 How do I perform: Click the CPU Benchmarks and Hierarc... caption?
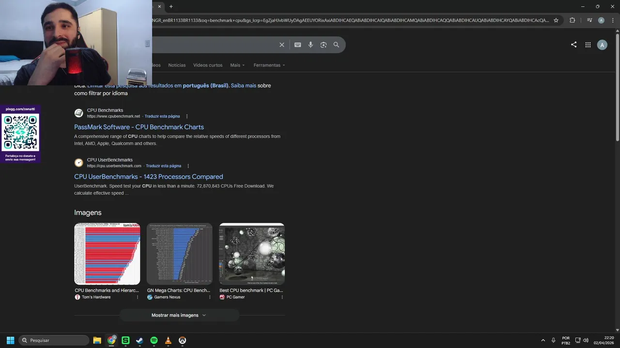click(107, 290)
